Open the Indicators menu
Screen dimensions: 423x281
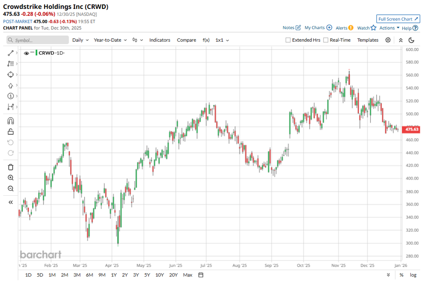tap(160, 40)
